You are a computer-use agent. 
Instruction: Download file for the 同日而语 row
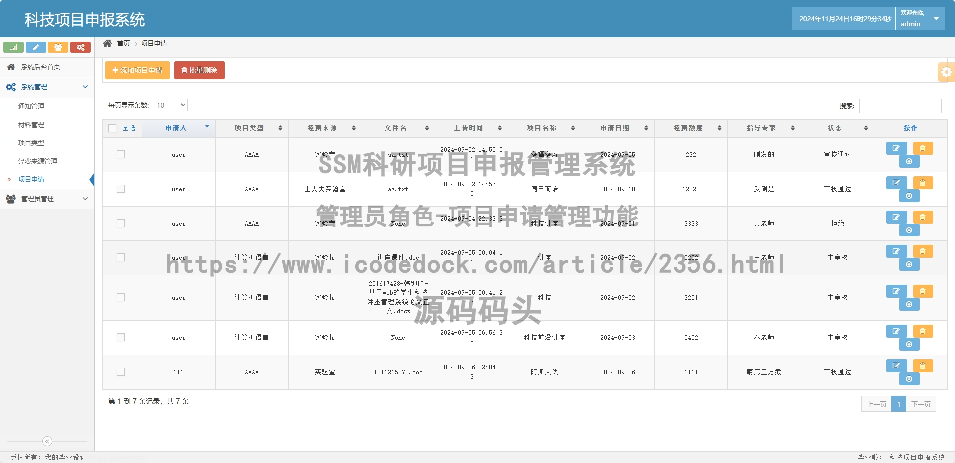909,196
